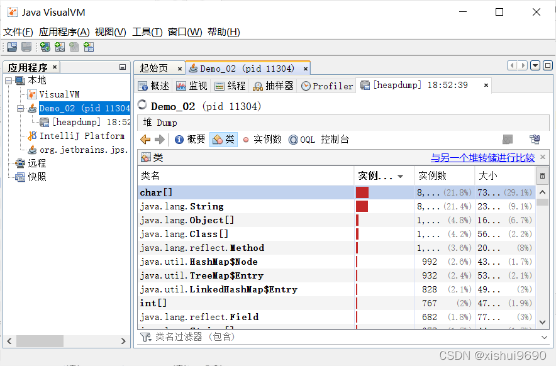Viewport: 556px width, 366px height.
Task: Select the char[] class row
Action: click(x=336, y=192)
